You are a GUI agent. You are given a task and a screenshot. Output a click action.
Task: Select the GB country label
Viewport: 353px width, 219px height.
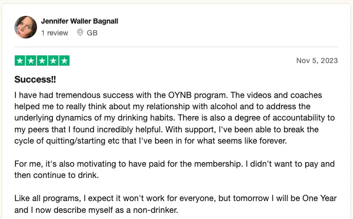(92, 33)
